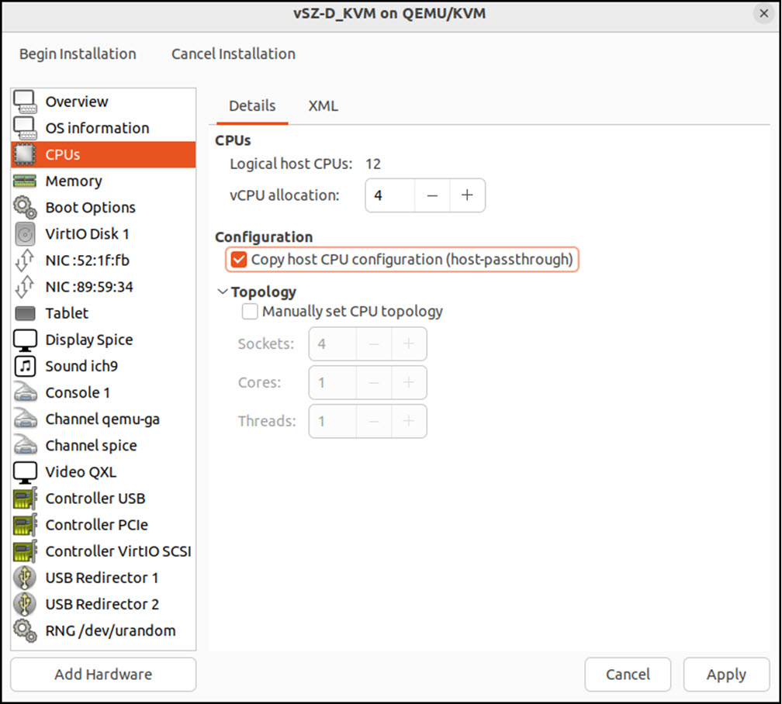Open the Controller USB card icon
Viewport: 782px width, 704px height.
tap(25, 499)
